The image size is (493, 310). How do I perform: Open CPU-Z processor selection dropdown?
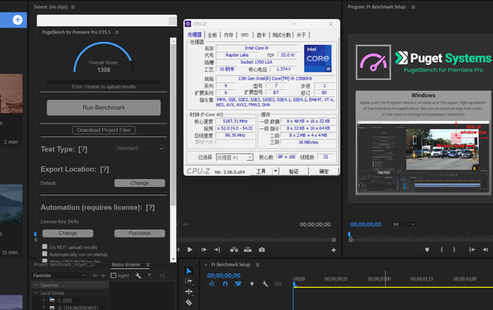[235, 158]
